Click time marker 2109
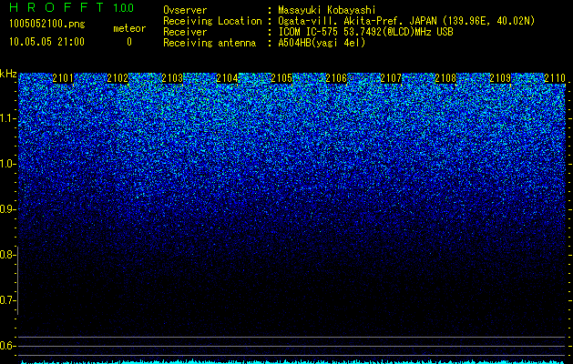573x364 pixels. click(500, 78)
